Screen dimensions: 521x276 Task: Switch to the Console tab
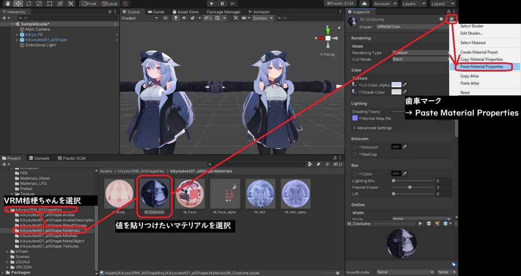tap(39, 158)
